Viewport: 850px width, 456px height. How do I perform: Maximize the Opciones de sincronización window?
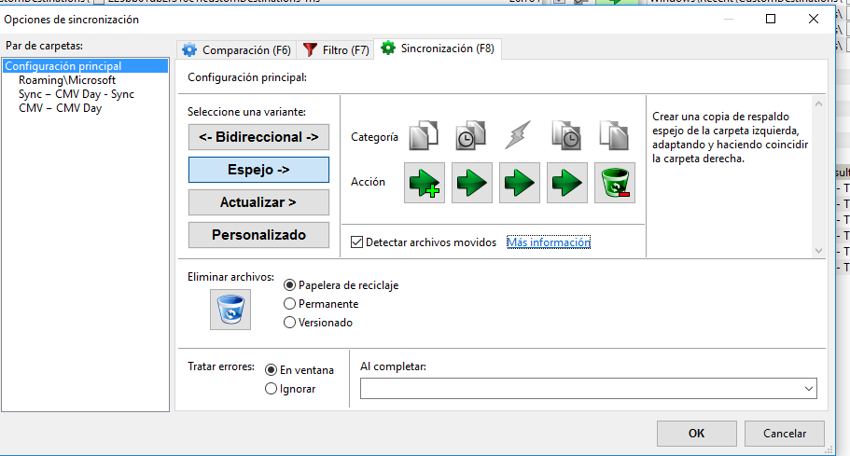pos(771,19)
